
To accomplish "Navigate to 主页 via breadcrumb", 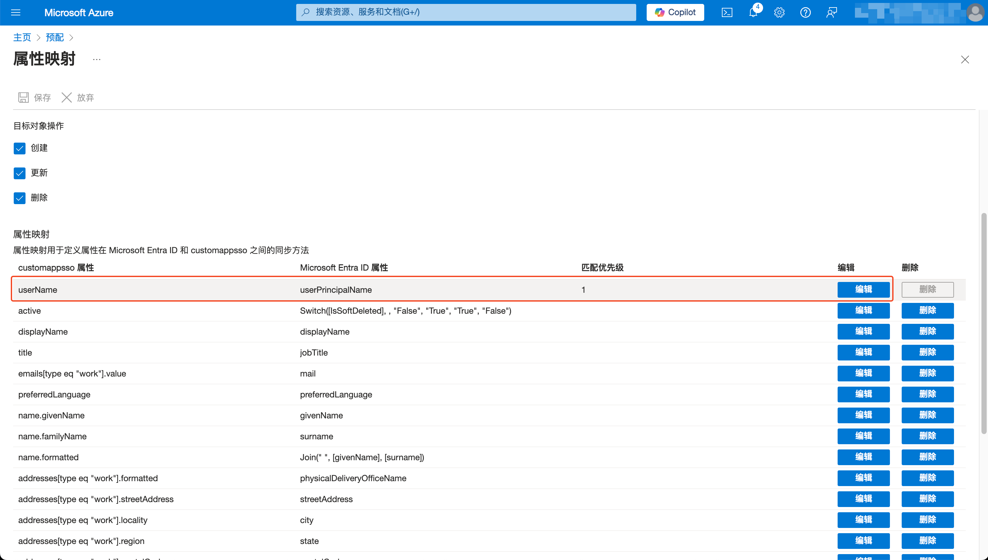I will [22, 37].
